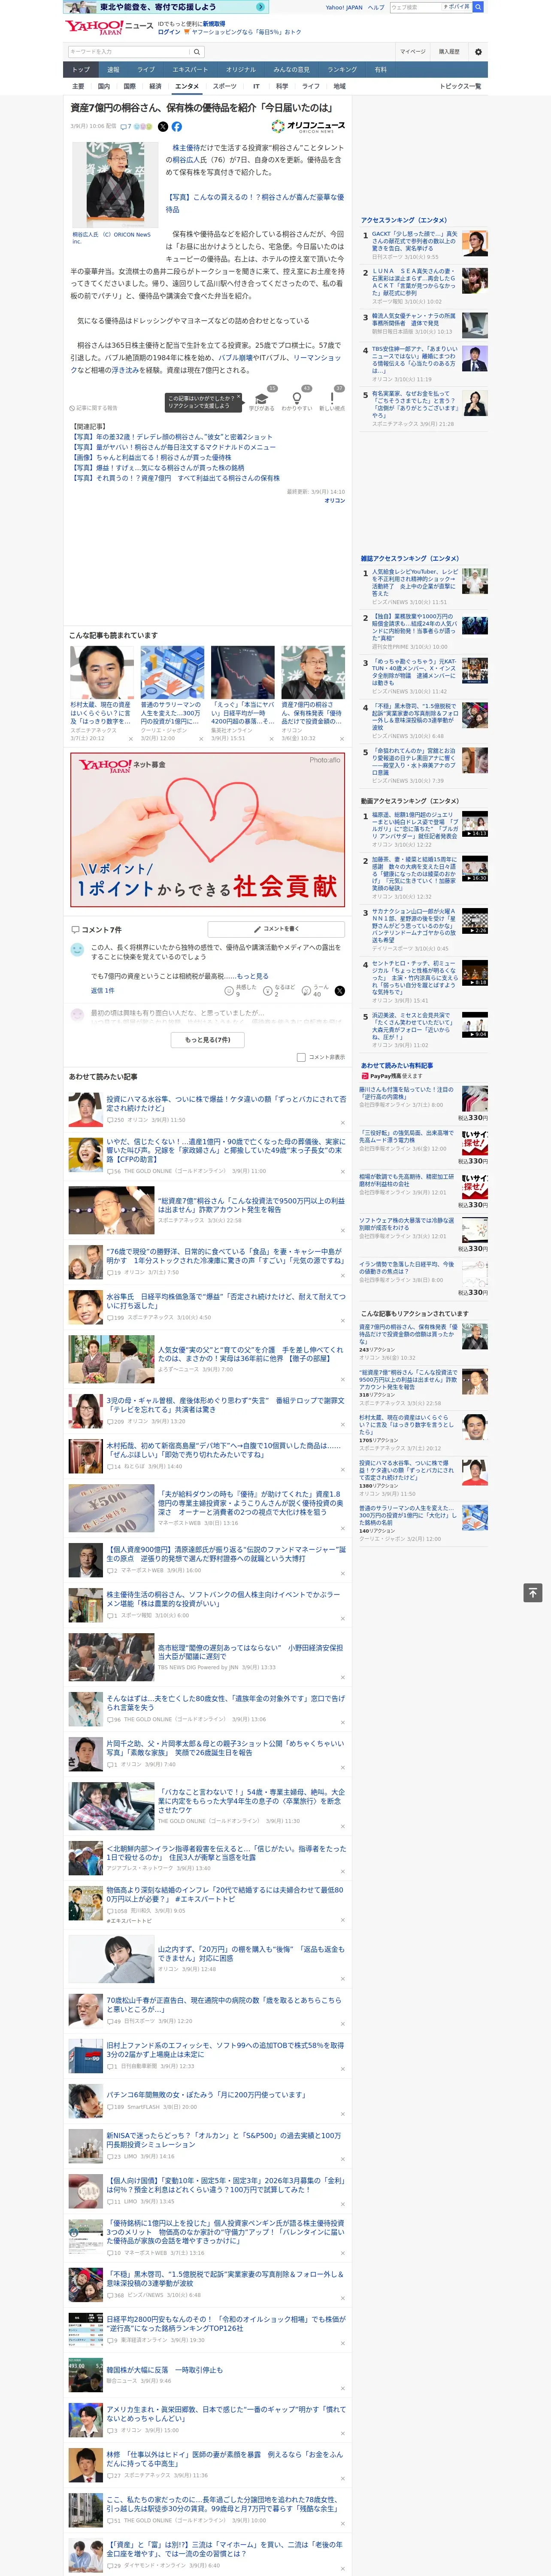Toggle コメント非表示 checkbox
Image resolution: width=551 pixels, height=2576 pixels.
pos(301,1057)
